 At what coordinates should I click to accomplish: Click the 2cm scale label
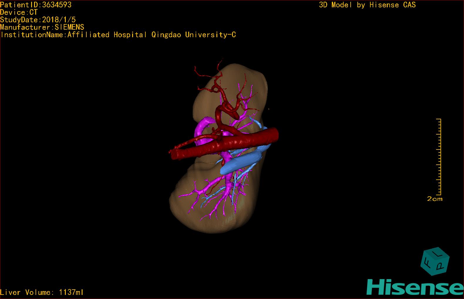tap(435, 199)
